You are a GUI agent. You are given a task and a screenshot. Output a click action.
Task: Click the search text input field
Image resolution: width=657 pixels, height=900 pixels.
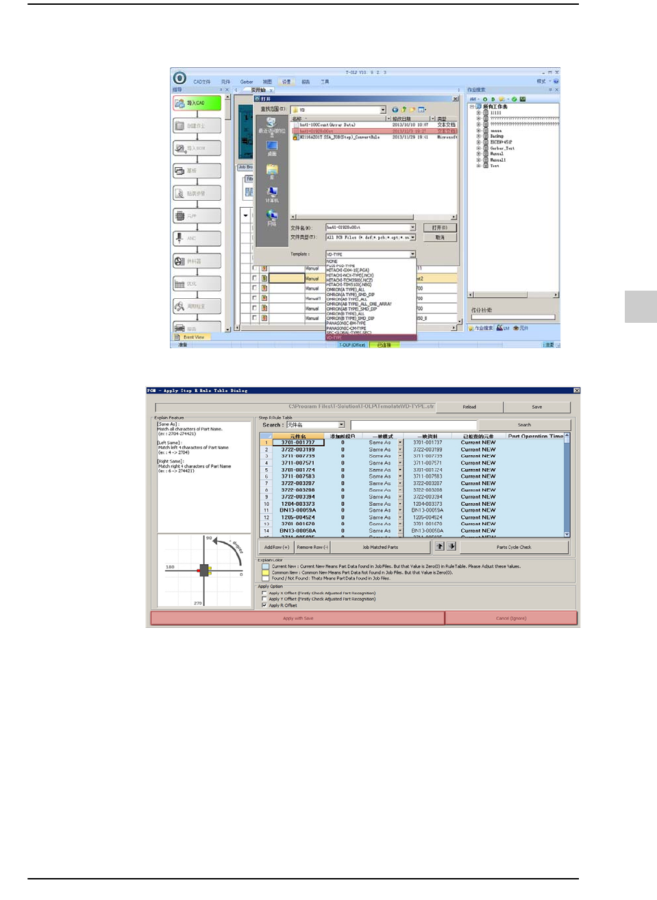[x=413, y=425]
